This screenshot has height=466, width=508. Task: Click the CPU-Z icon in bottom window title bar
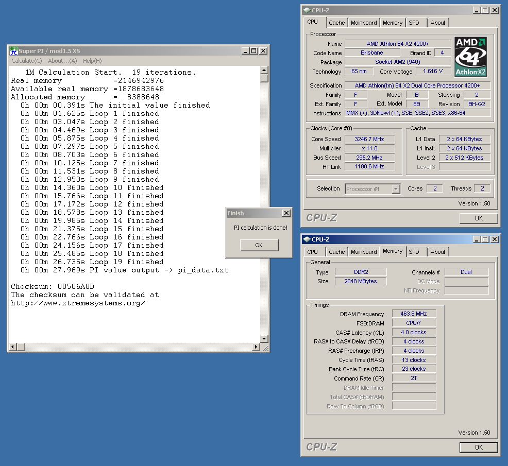click(307, 239)
